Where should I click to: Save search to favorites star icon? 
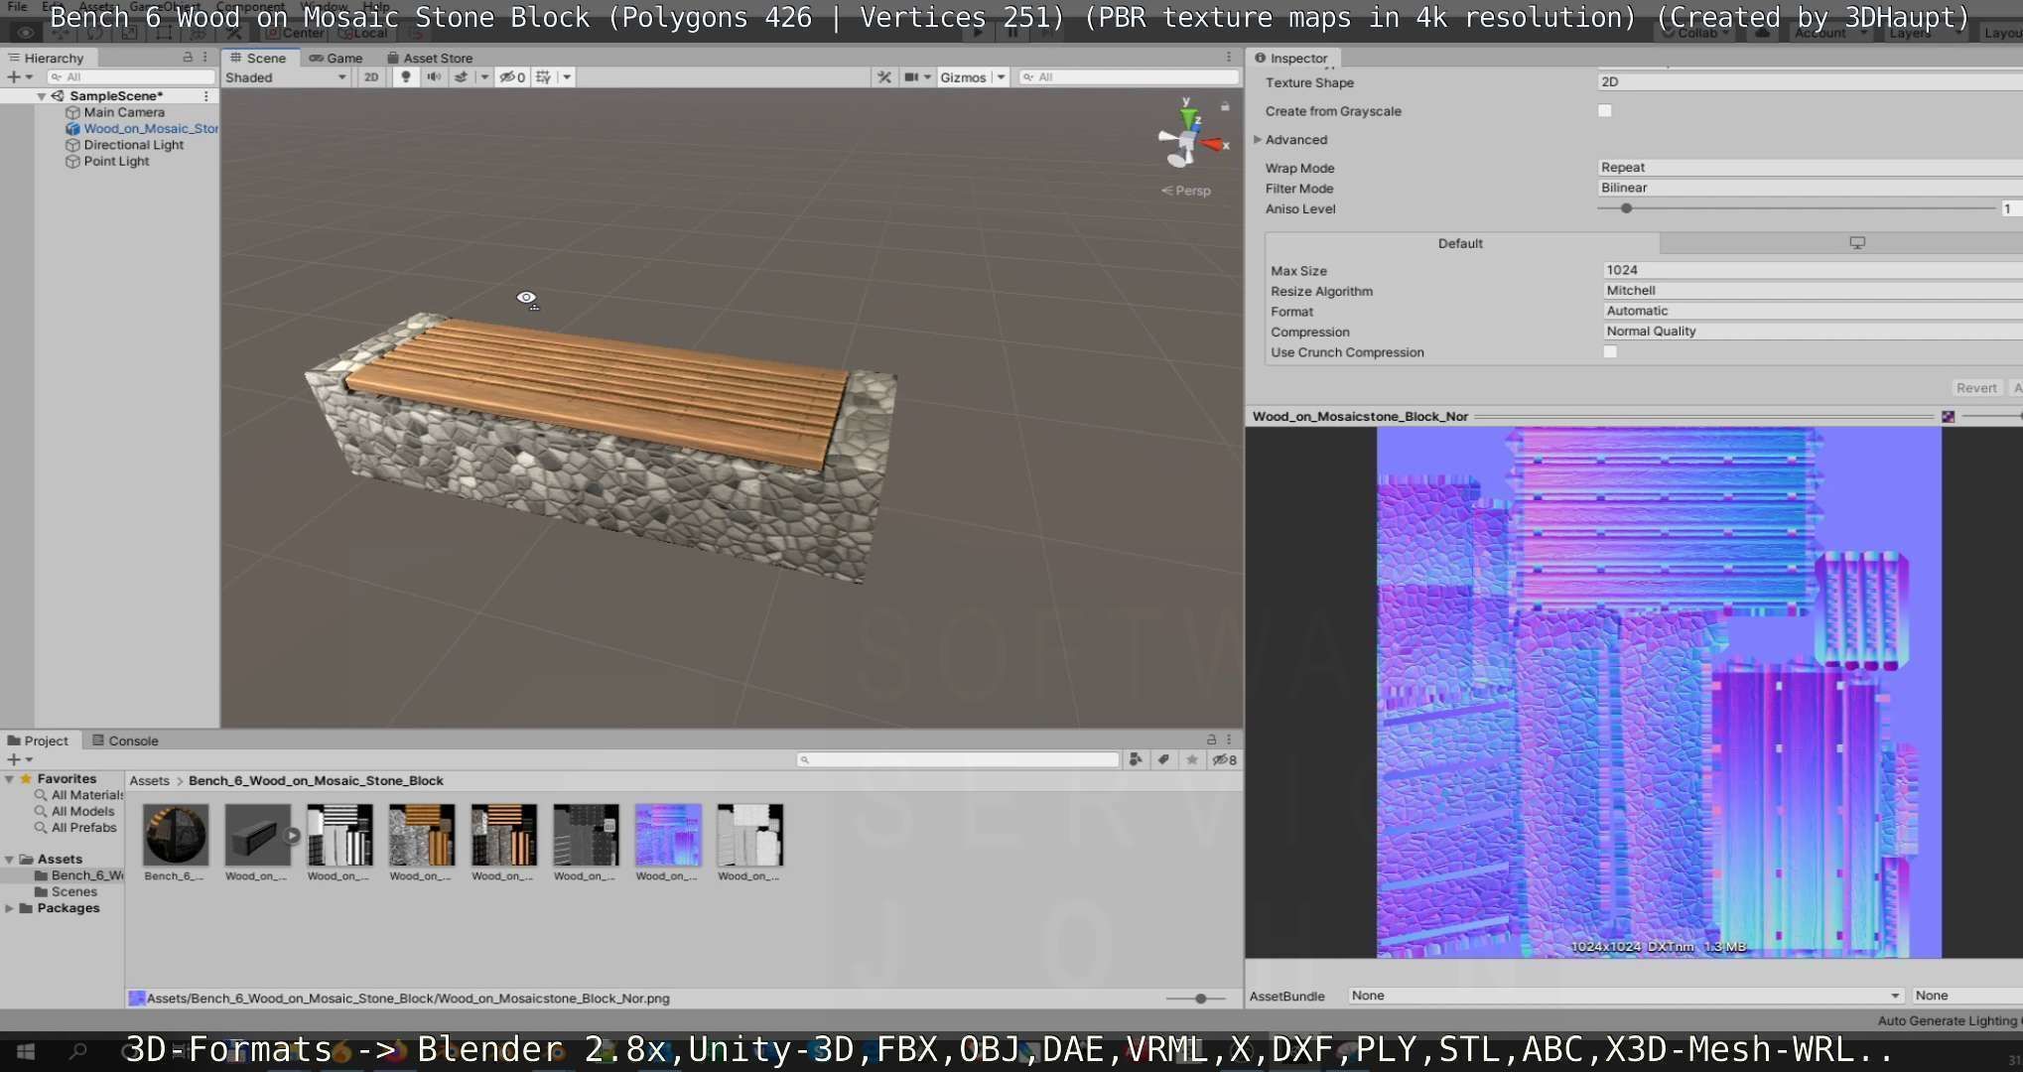click(x=1192, y=759)
